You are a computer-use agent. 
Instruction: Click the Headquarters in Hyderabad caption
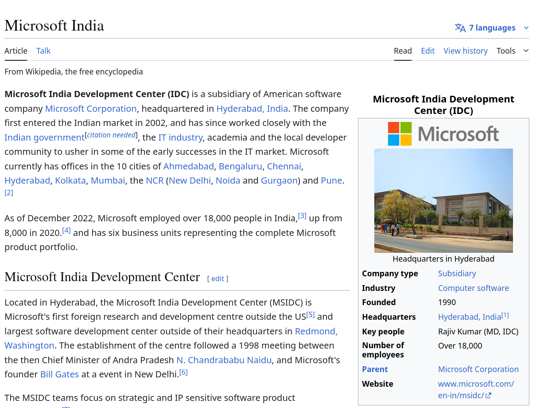pyautogui.click(x=443, y=259)
